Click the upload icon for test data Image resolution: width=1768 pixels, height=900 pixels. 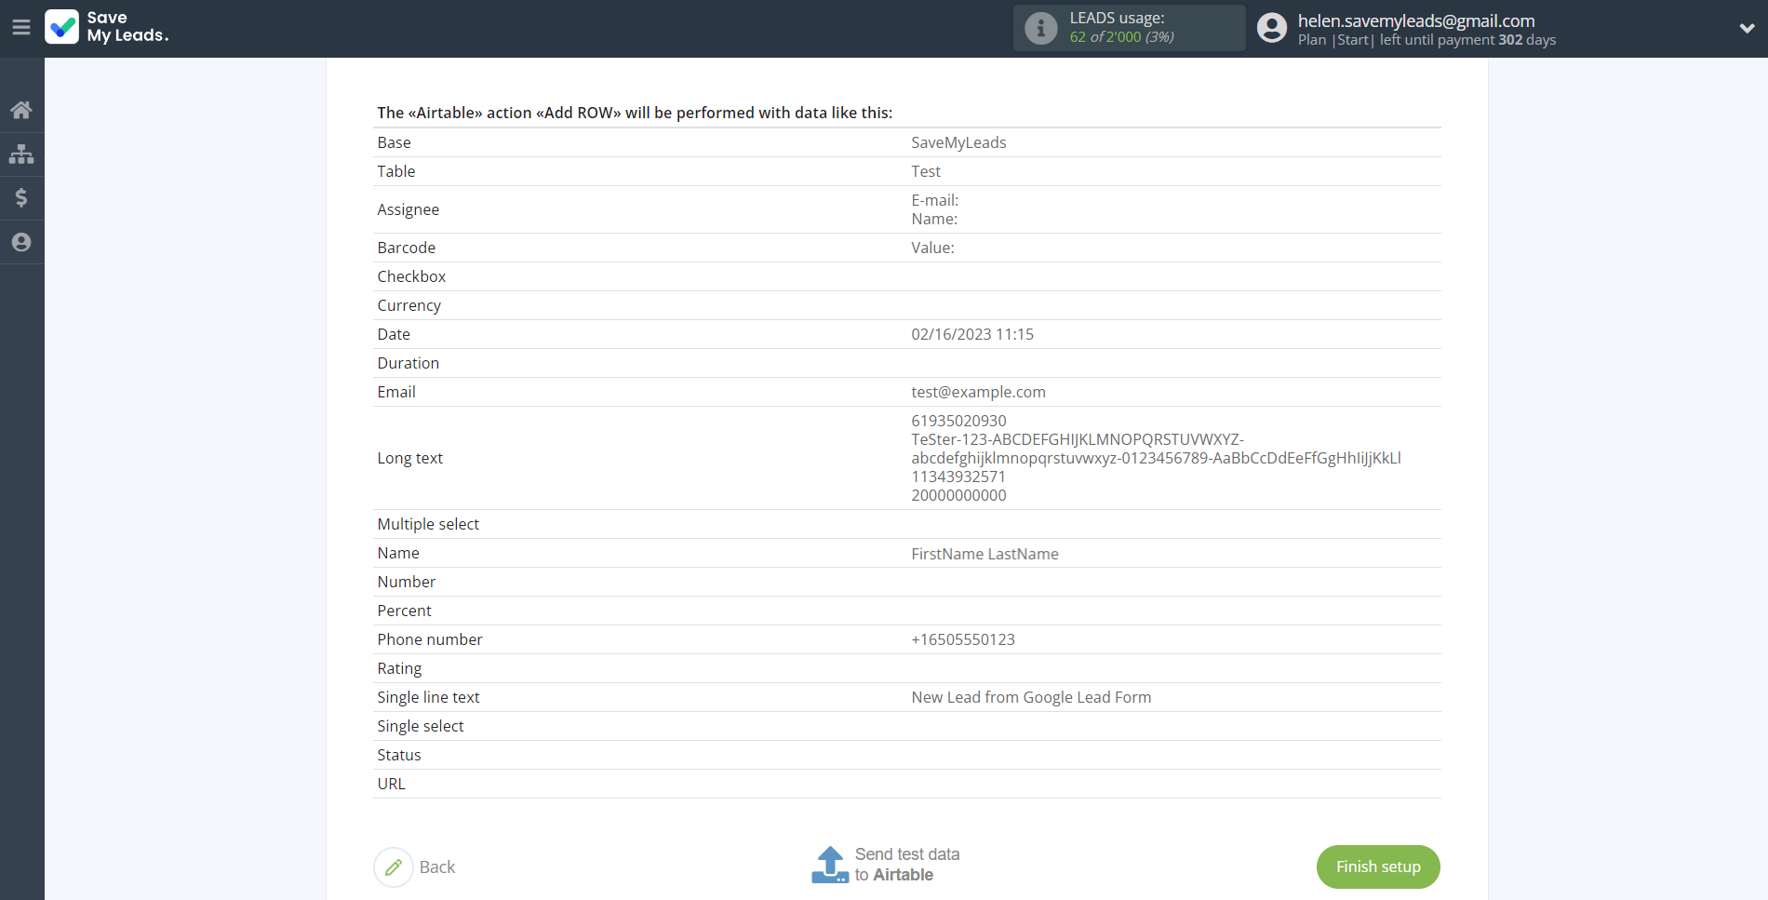coord(830,865)
